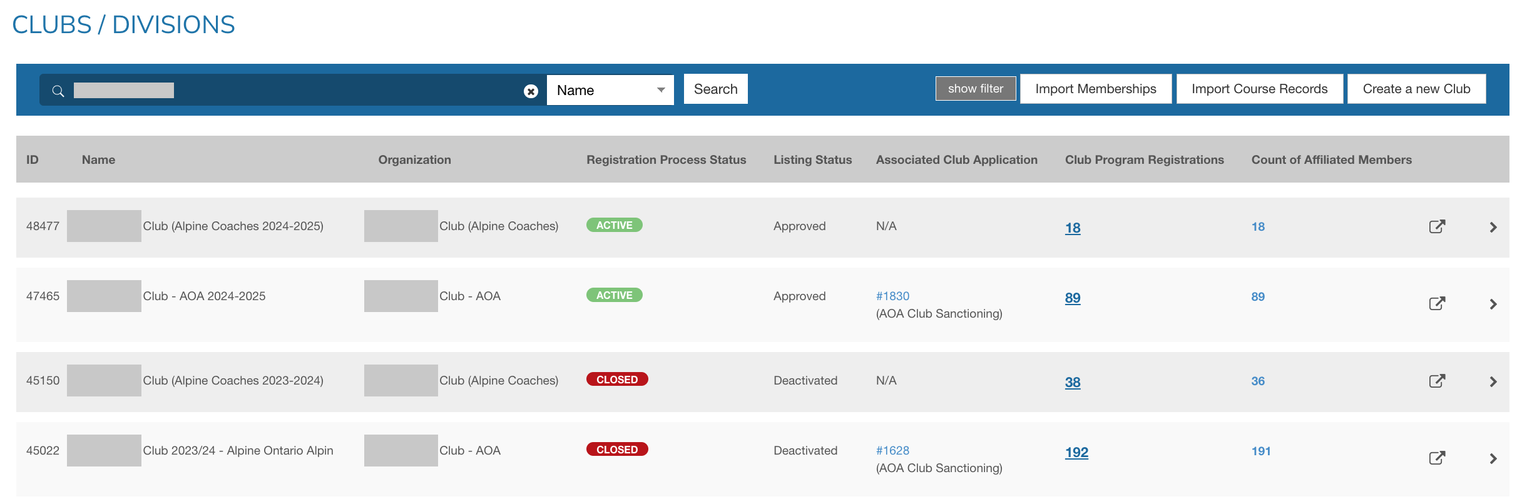The height and width of the screenshot is (504, 1527).
Task: Click Associated Club Application column header
Action: click(x=957, y=159)
